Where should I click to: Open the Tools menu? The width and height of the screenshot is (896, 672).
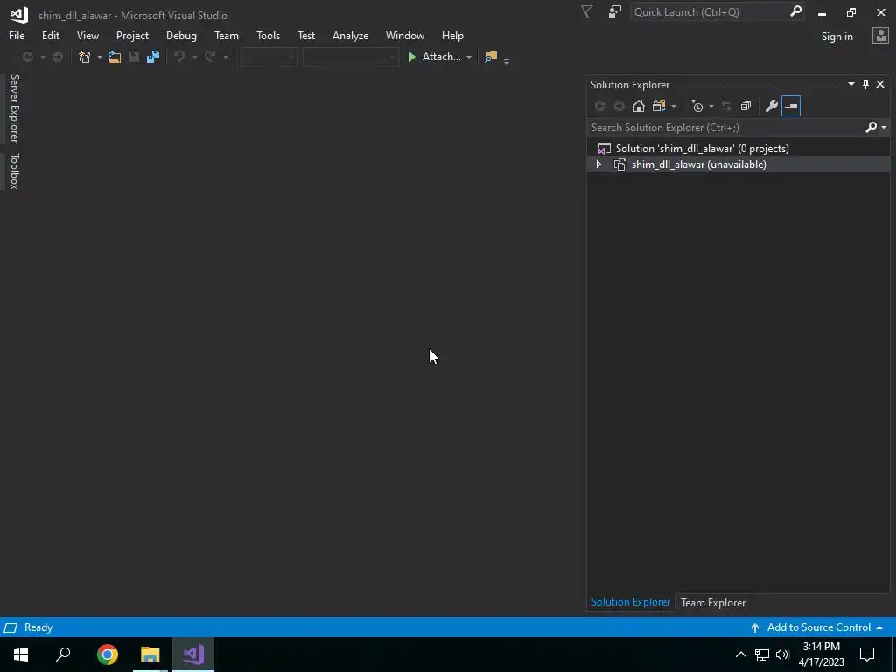[268, 36]
